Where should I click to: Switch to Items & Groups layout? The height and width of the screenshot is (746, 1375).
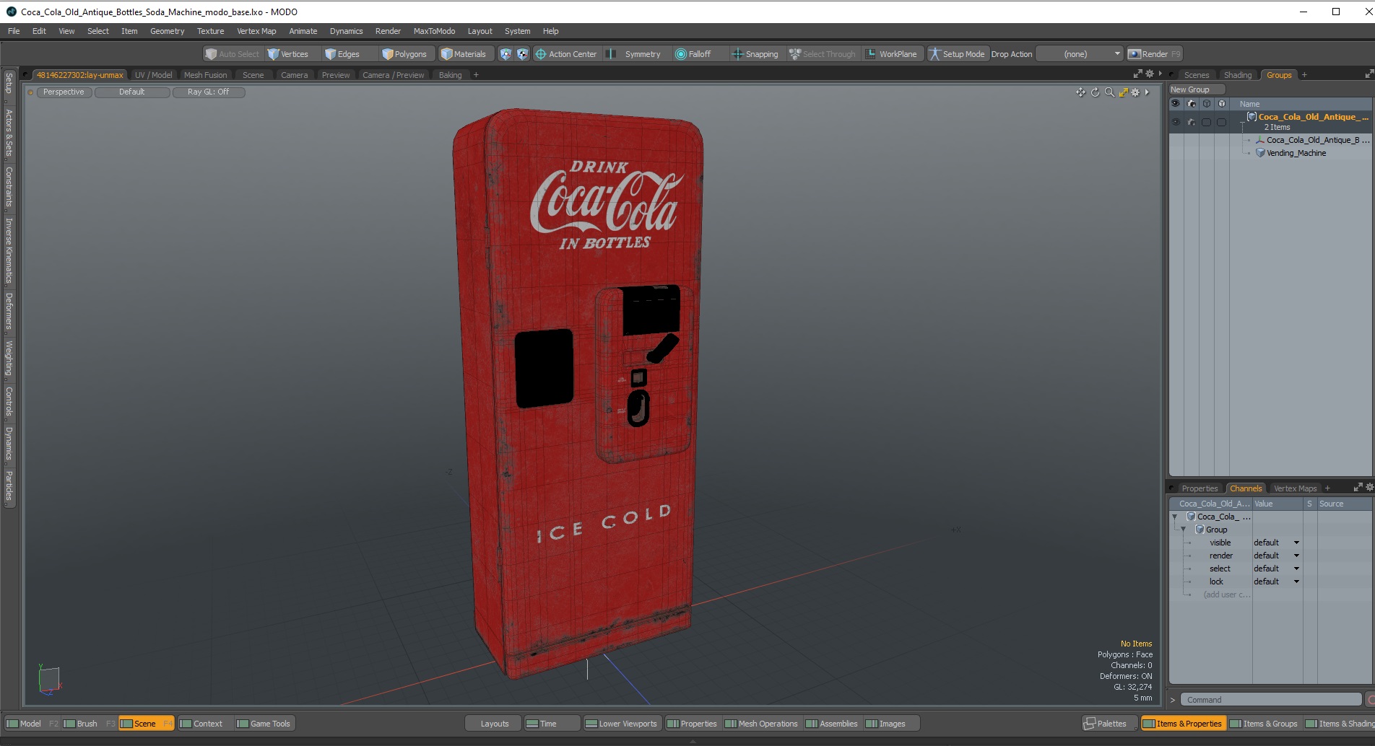click(x=1264, y=724)
